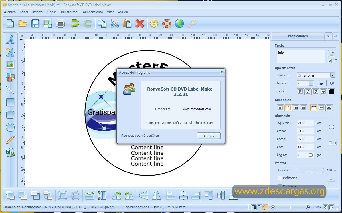Click the zoom slider in the status bar
This screenshot has height=213, width=342.
click(290, 207)
